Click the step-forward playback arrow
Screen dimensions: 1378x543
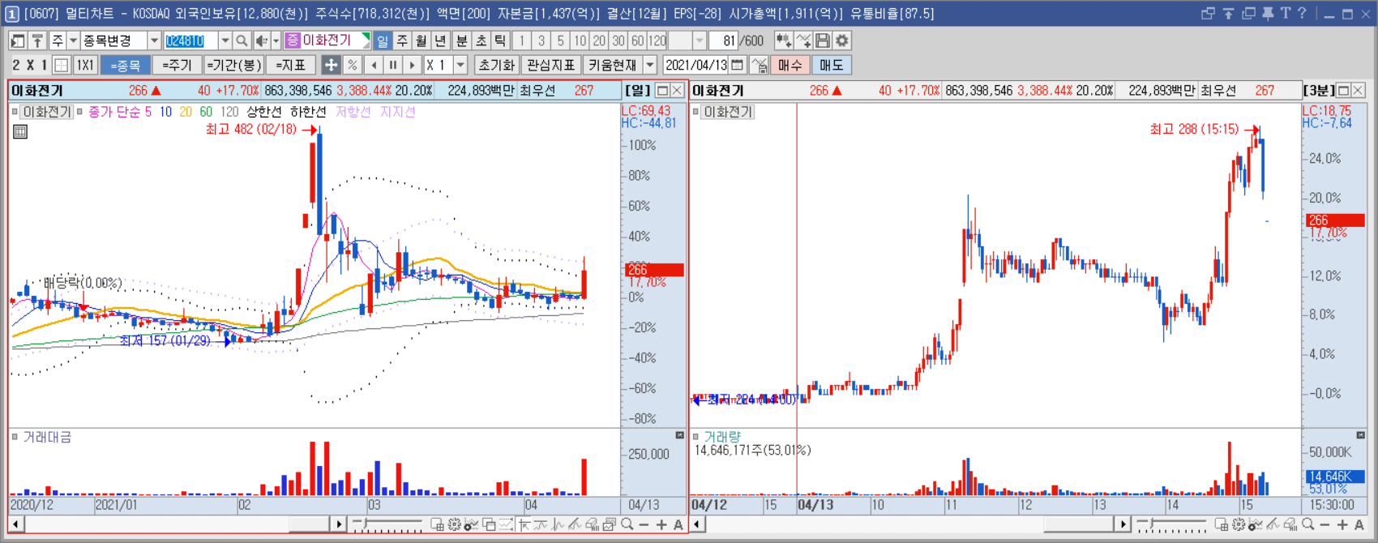click(x=413, y=65)
